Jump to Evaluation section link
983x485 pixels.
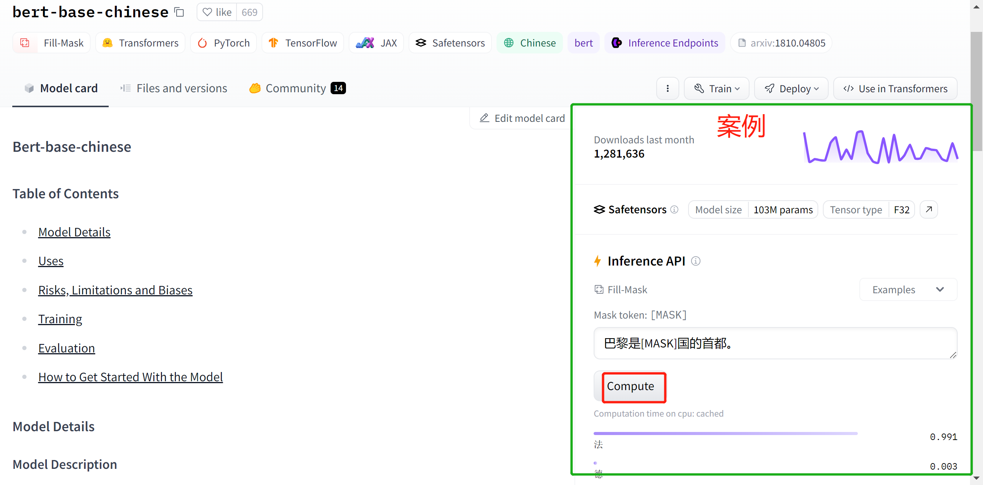[x=67, y=348]
